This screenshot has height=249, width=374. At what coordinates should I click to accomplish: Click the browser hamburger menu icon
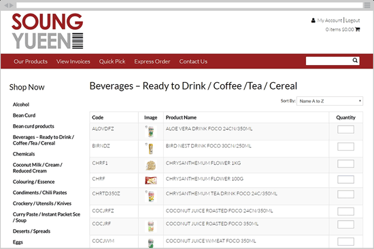(x=367, y=5)
